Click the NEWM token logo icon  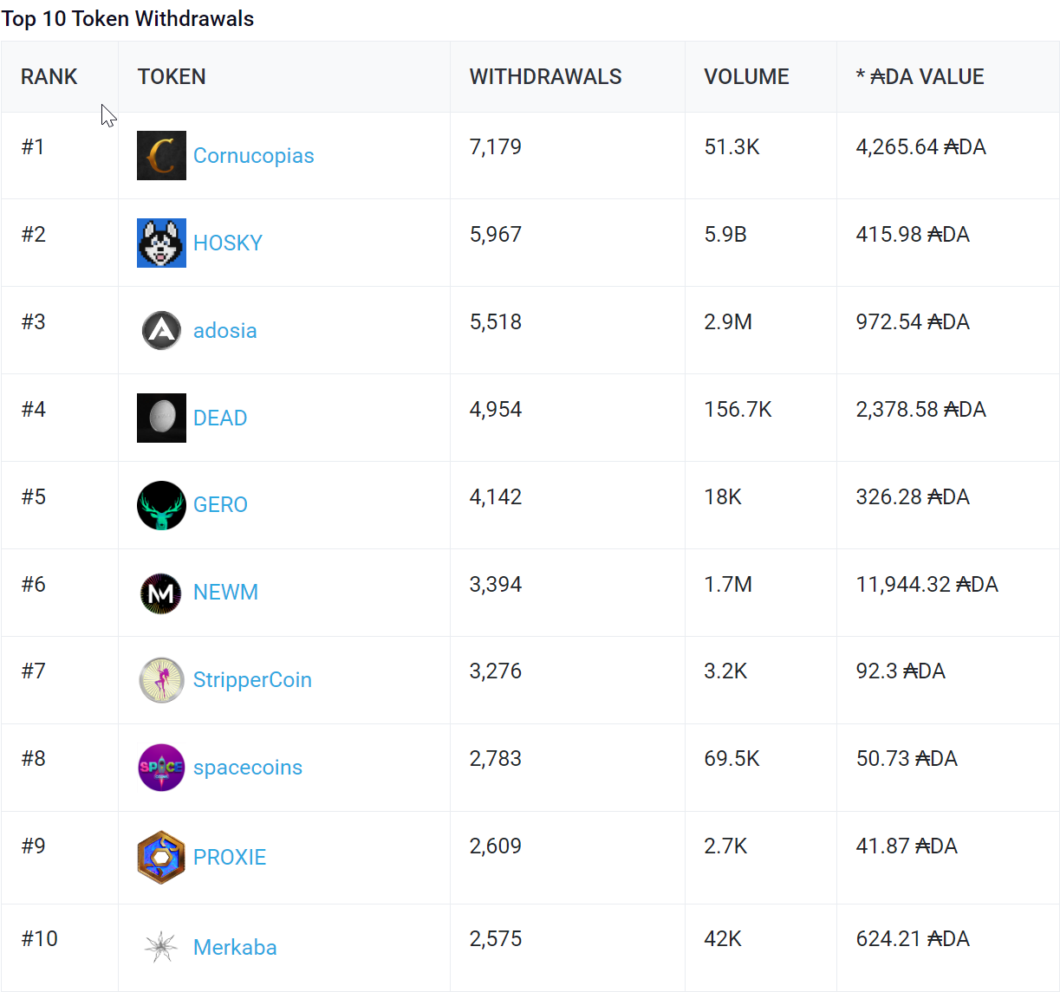coord(161,593)
